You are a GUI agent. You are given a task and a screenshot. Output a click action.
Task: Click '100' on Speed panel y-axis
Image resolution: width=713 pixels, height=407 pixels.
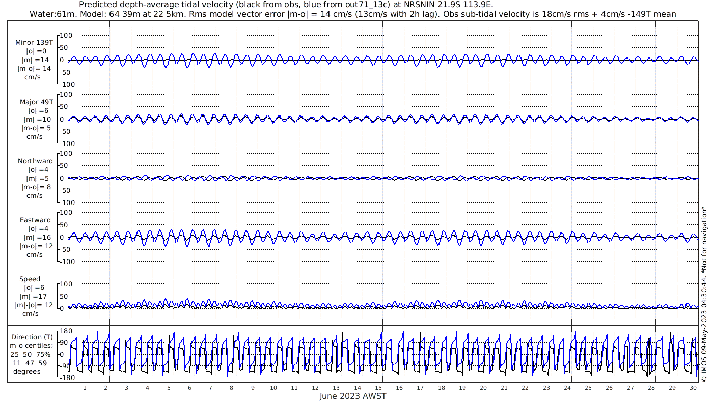click(67, 284)
